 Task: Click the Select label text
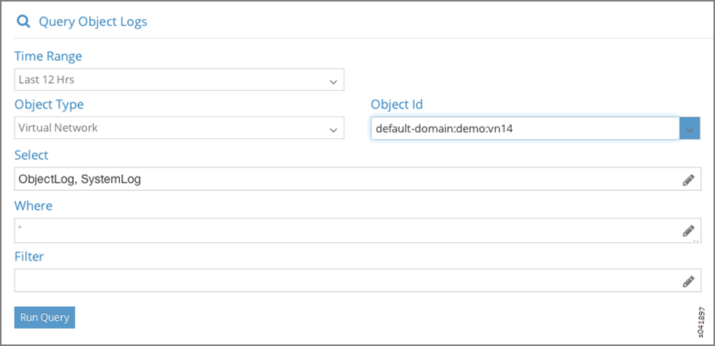click(x=31, y=155)
